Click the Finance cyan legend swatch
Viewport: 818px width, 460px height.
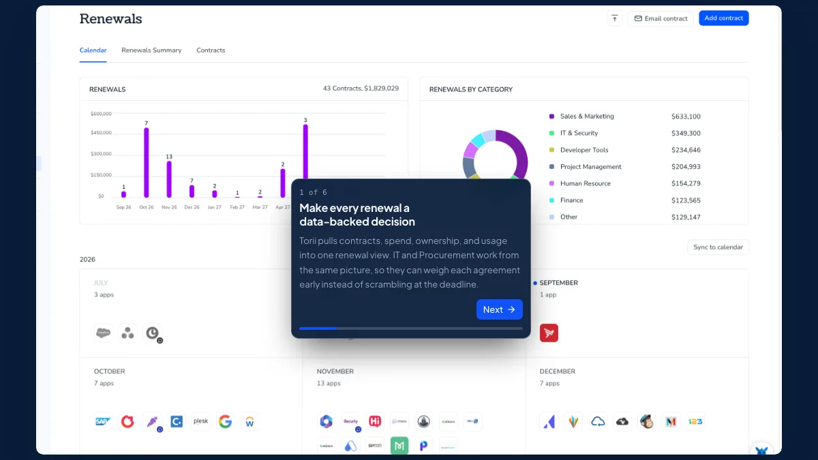[x=551, y=200]
